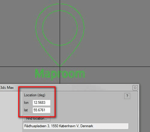The height and width of the screenshot is (132, 150).
Task: Click the lon label text
Action: (x=26, y=103)
